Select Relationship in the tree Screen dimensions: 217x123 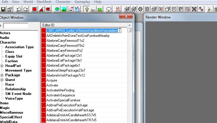(x=15, y=89)
